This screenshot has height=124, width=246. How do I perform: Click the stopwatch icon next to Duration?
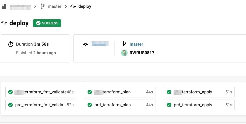(x=11, y=44)
